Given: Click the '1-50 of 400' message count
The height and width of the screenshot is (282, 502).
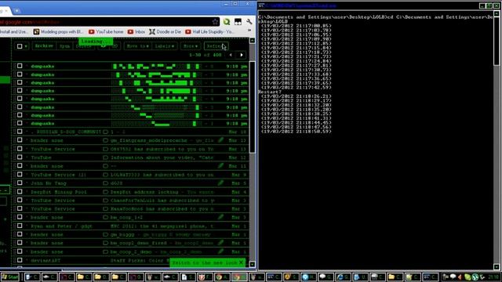Looking at the screenshot, I should [x=206, y=55].
